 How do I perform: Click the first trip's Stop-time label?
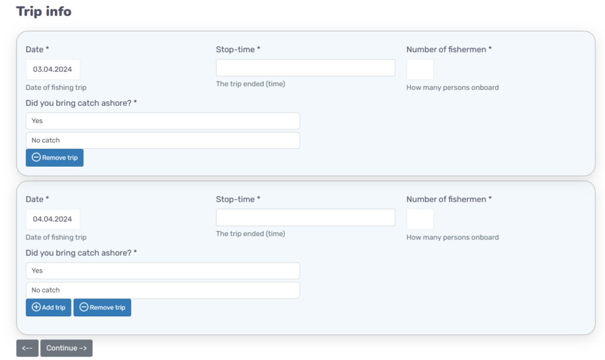click(x=238, y=50)
